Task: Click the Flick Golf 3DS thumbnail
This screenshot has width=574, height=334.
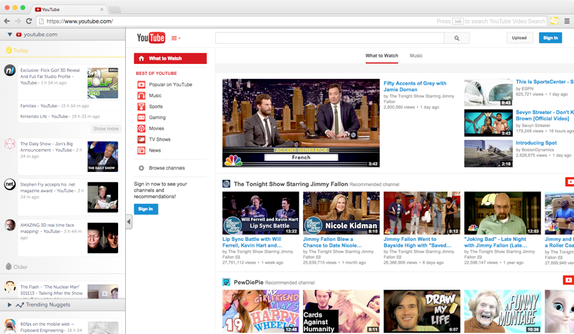Action: click(x=103, y=83)
